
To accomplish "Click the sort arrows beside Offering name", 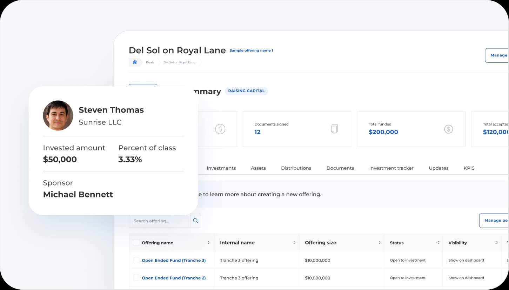I will (209, 242).
